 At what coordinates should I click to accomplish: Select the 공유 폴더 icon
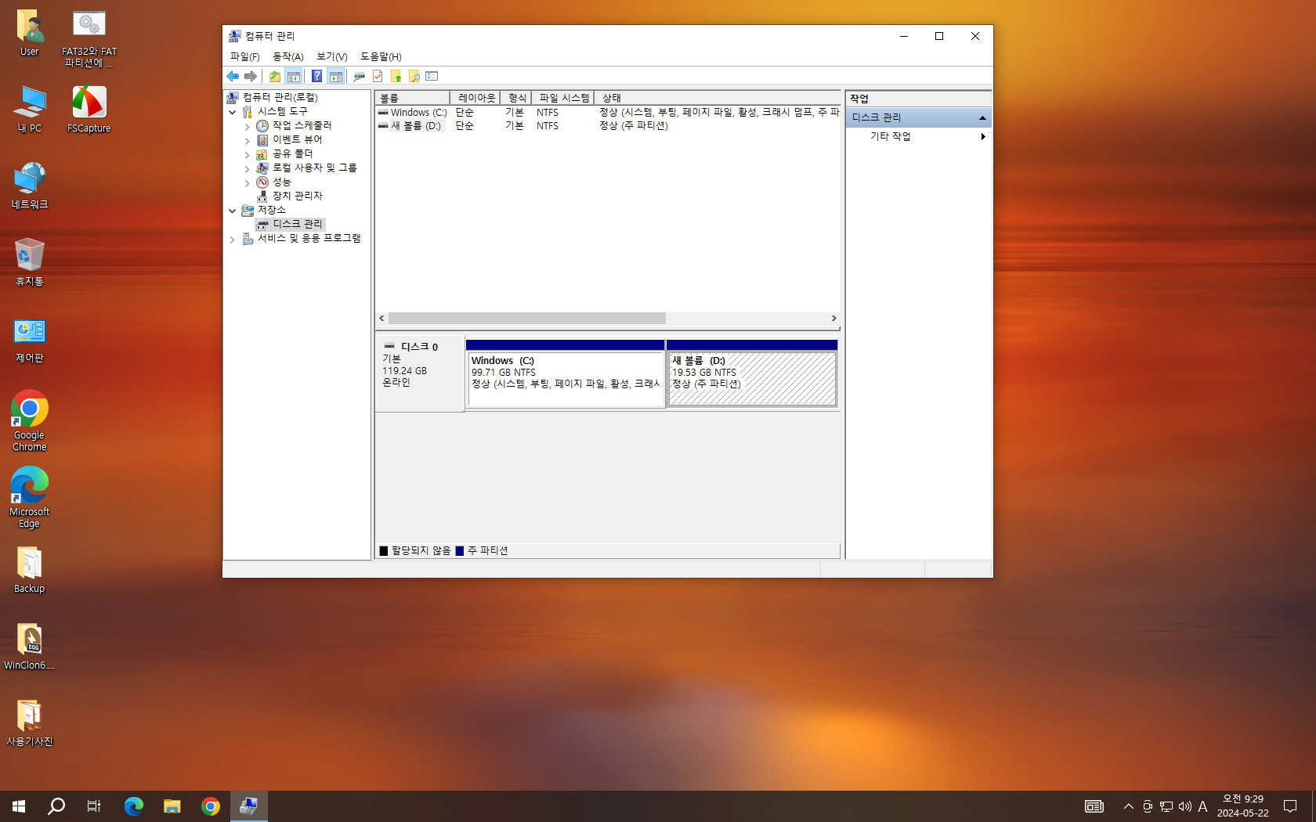click(262, 154)
